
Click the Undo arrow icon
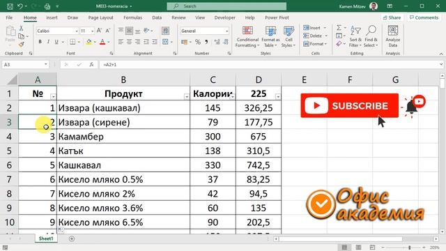(x=20, y=6)
